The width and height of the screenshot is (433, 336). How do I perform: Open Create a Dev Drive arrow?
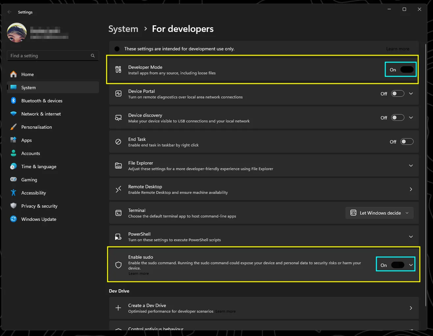[x=411, y=308]
